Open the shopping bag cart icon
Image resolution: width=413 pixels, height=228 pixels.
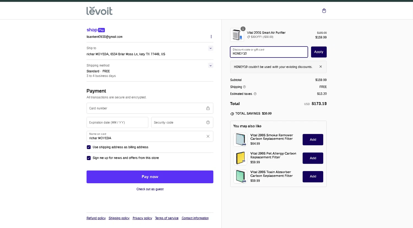324,11
